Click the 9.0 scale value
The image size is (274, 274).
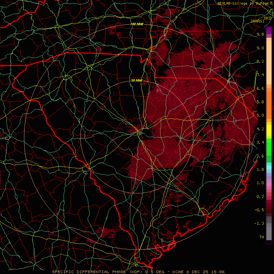click(x=260, y=48)
